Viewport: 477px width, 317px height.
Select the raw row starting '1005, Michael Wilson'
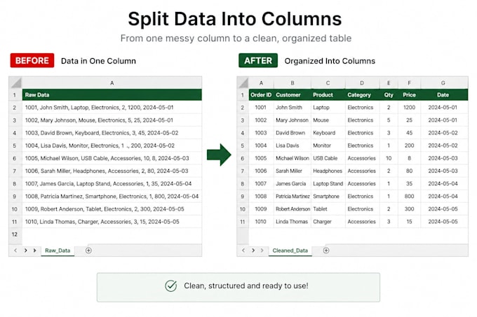(112, 158)
